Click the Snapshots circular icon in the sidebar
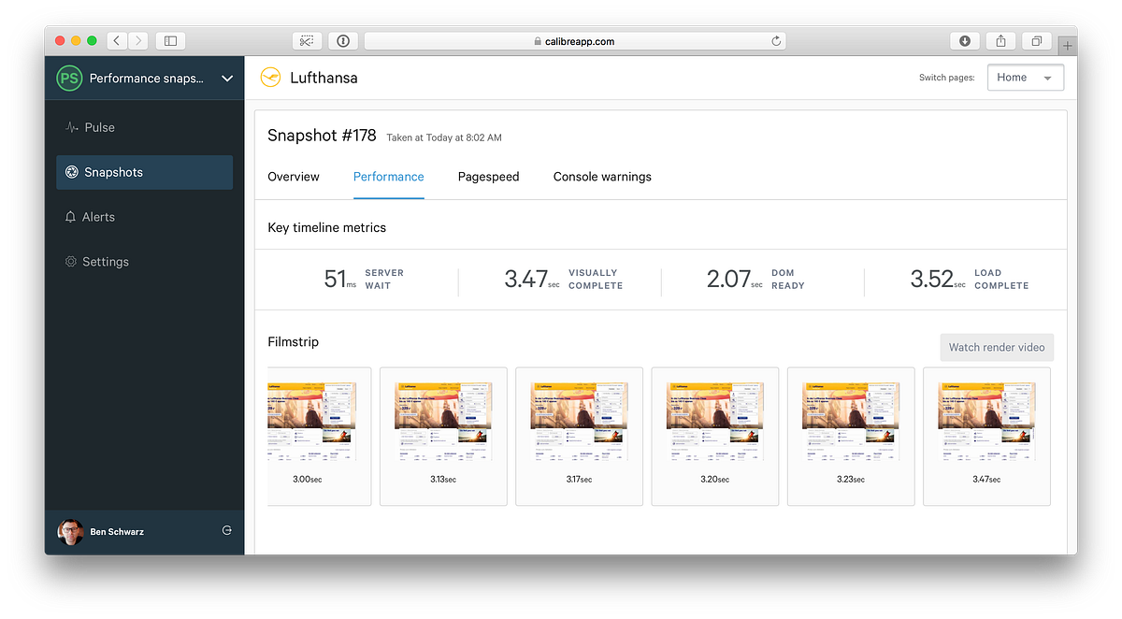The height and width of the screenshot is (619, 1122). point(70,172)
